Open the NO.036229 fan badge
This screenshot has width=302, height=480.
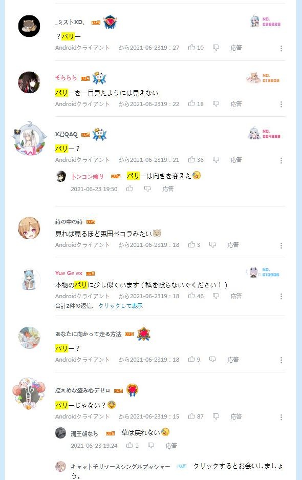point(266,22)
